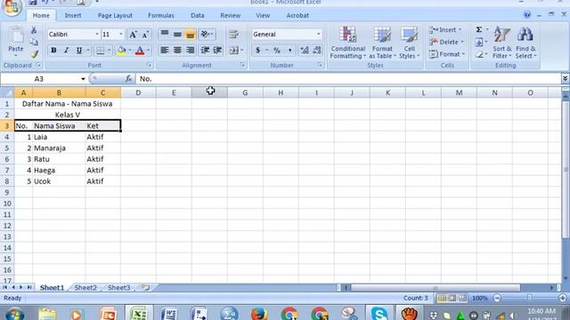The height and width of the screenshot is (320, 570).
Task: Click the Copy icon
Action: pyautogui.click(x=34, y=42)
